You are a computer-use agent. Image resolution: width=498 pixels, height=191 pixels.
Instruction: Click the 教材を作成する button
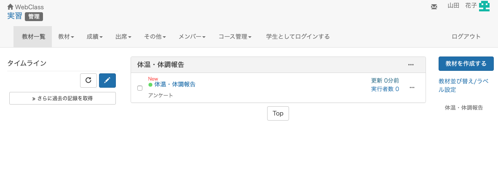(x=466, y=64)
